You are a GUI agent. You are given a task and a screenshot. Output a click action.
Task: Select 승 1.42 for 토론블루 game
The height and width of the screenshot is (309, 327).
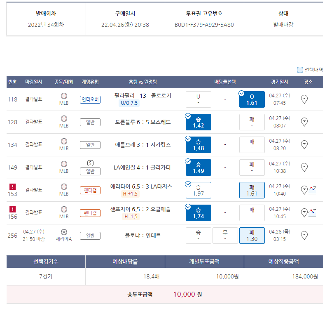tap(199, 122)
